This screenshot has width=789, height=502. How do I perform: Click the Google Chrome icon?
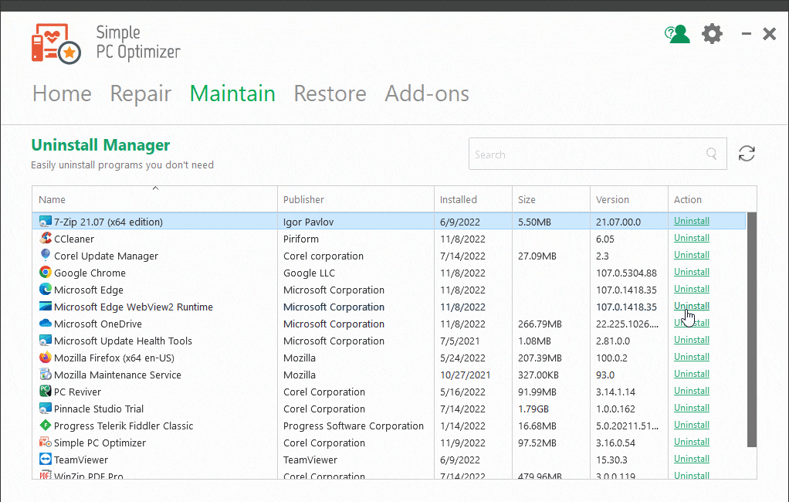46,273
